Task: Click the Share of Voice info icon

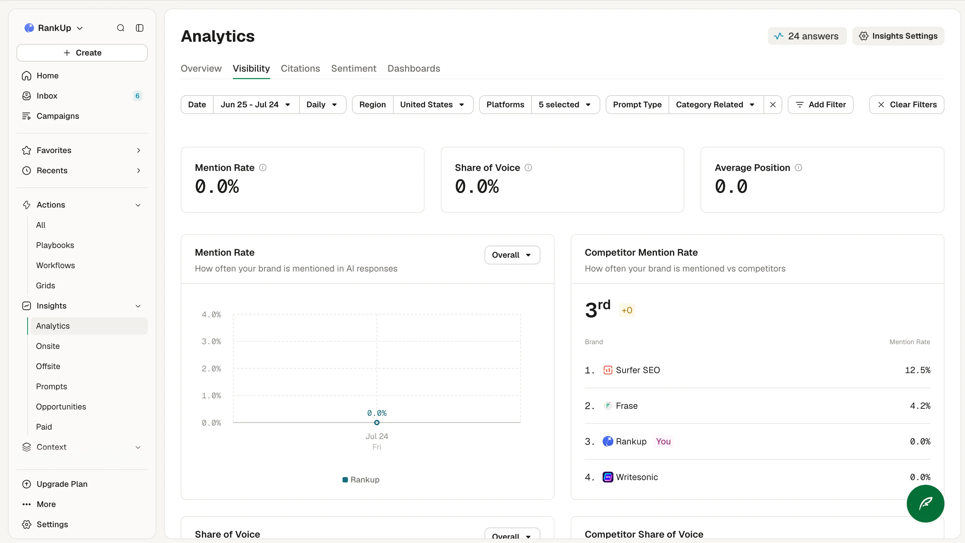Action: pos(528,168)
